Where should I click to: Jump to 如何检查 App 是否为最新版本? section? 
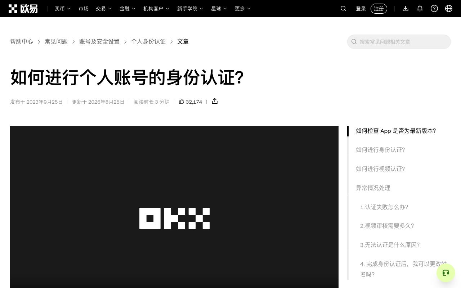pyautogui.click(x=396, y=131)
